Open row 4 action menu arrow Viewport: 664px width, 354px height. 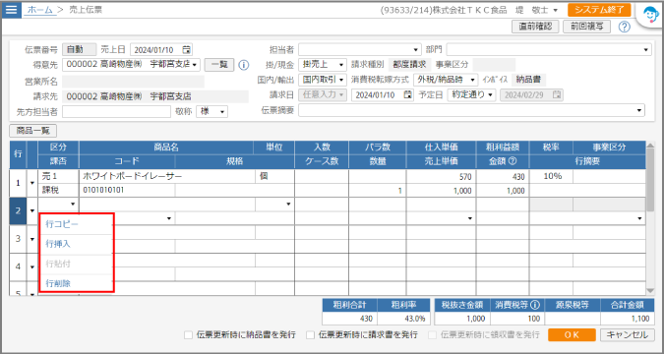[32, 267]
